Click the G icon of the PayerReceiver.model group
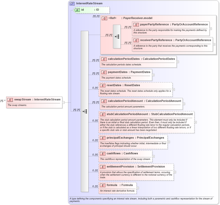This screenshot has height=205, width=220. (104, 18)
